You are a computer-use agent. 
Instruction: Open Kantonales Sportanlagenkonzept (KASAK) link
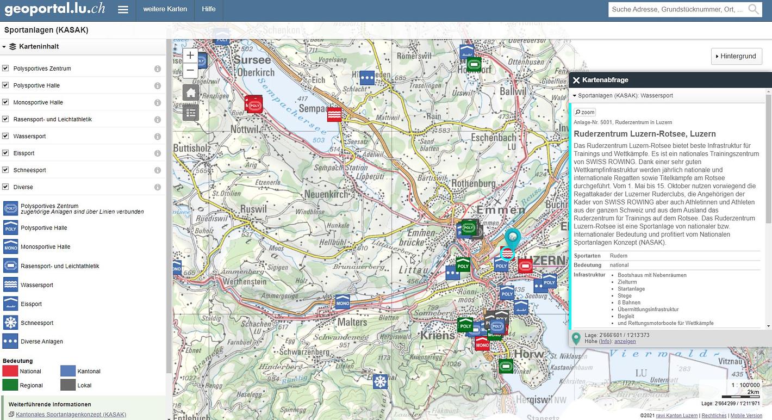tap(71, 415)
